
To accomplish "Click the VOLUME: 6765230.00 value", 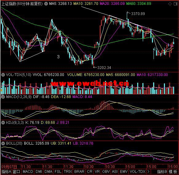I will click(x=86, y=75).
